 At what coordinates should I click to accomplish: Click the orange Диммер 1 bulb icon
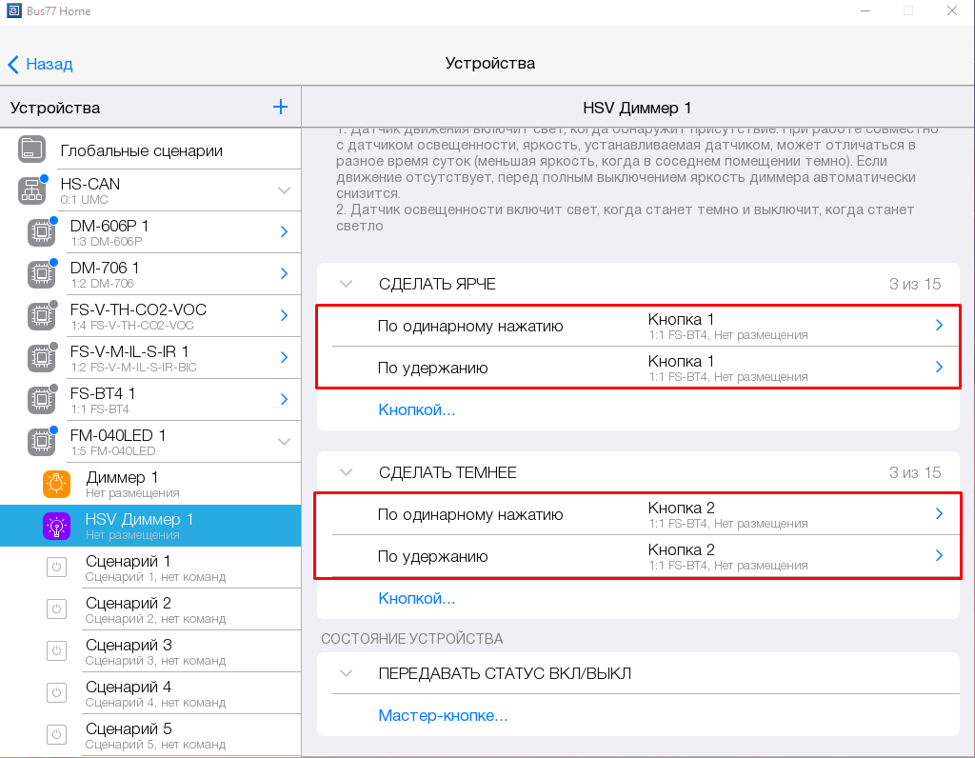pos(57,484)
